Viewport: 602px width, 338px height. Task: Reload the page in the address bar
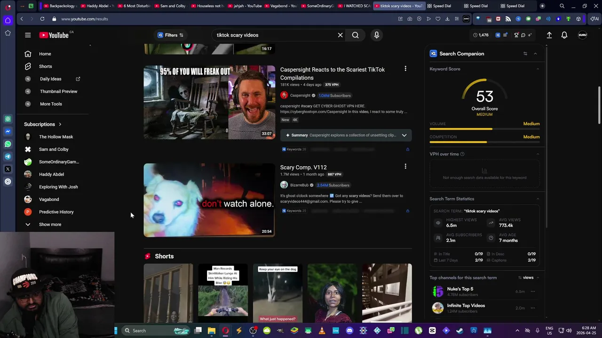42,19
